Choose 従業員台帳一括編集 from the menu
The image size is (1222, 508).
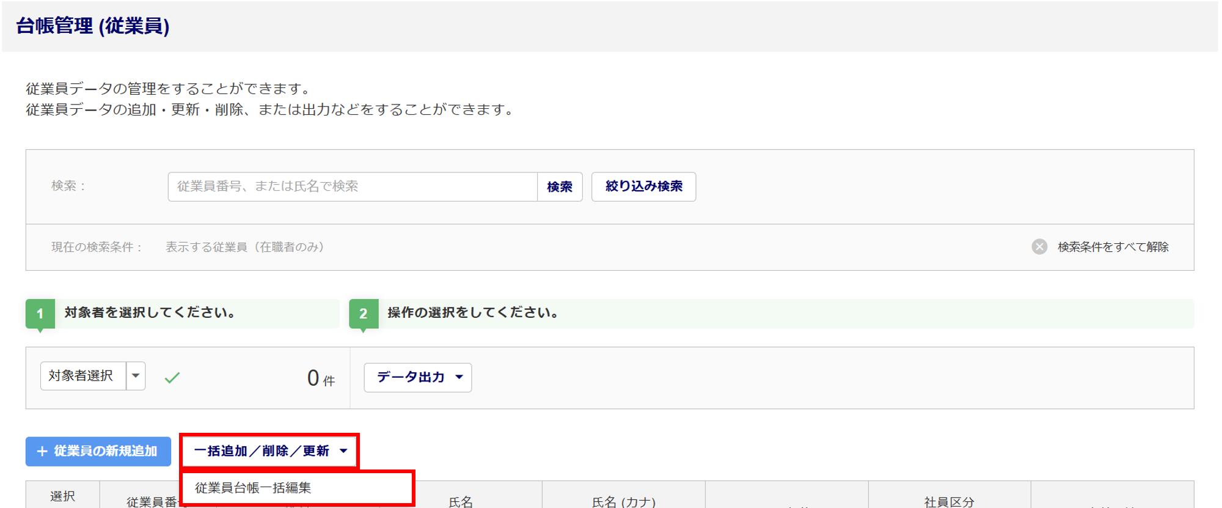coord(298,487)
